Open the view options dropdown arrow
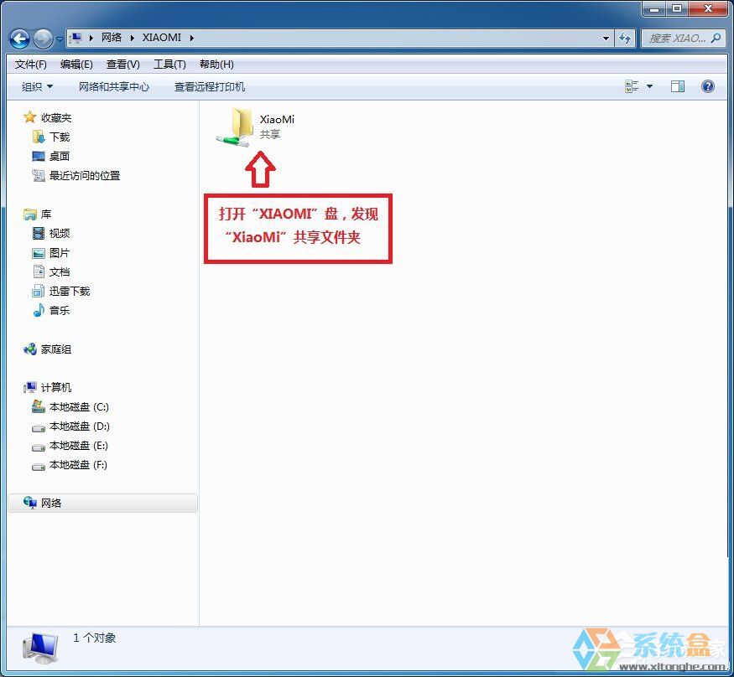The width and height of the screenshot is (734, 677). click(x=650, y=86)
